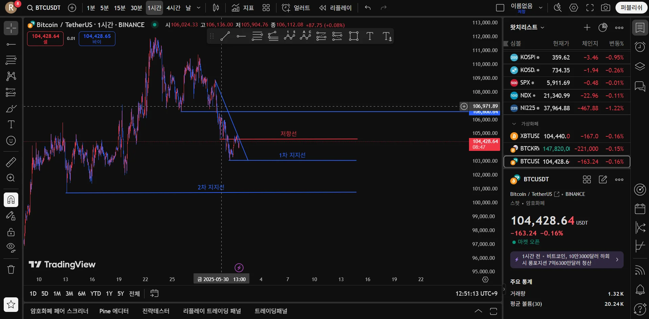Click the undo arrow
649x319 pixels.
point(368,8)
